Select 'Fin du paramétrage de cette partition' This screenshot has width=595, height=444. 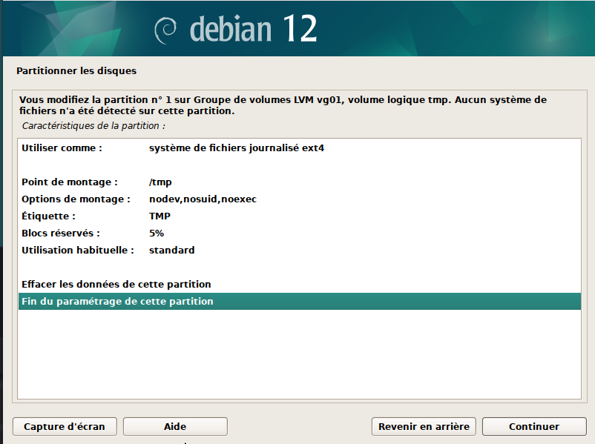pos(300,302)
